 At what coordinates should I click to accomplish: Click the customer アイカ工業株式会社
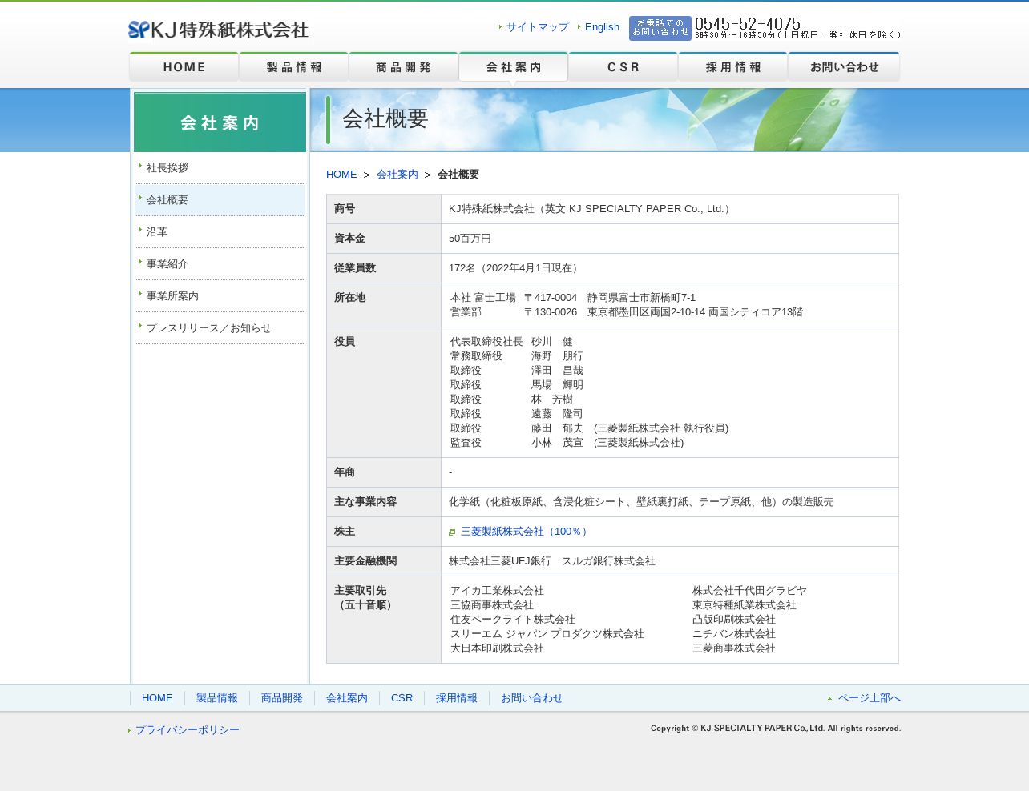click(x=497, y=591)
